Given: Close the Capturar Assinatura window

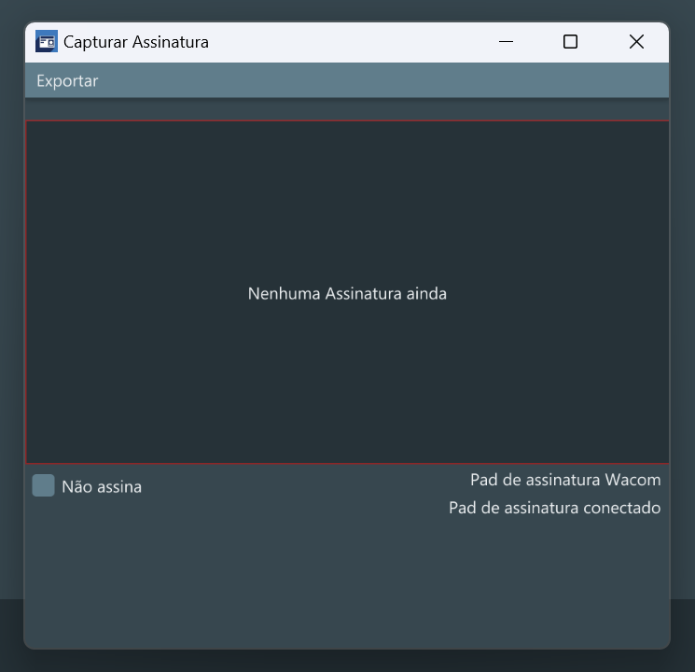Looking at the screenshot, I should click(636, 42).
